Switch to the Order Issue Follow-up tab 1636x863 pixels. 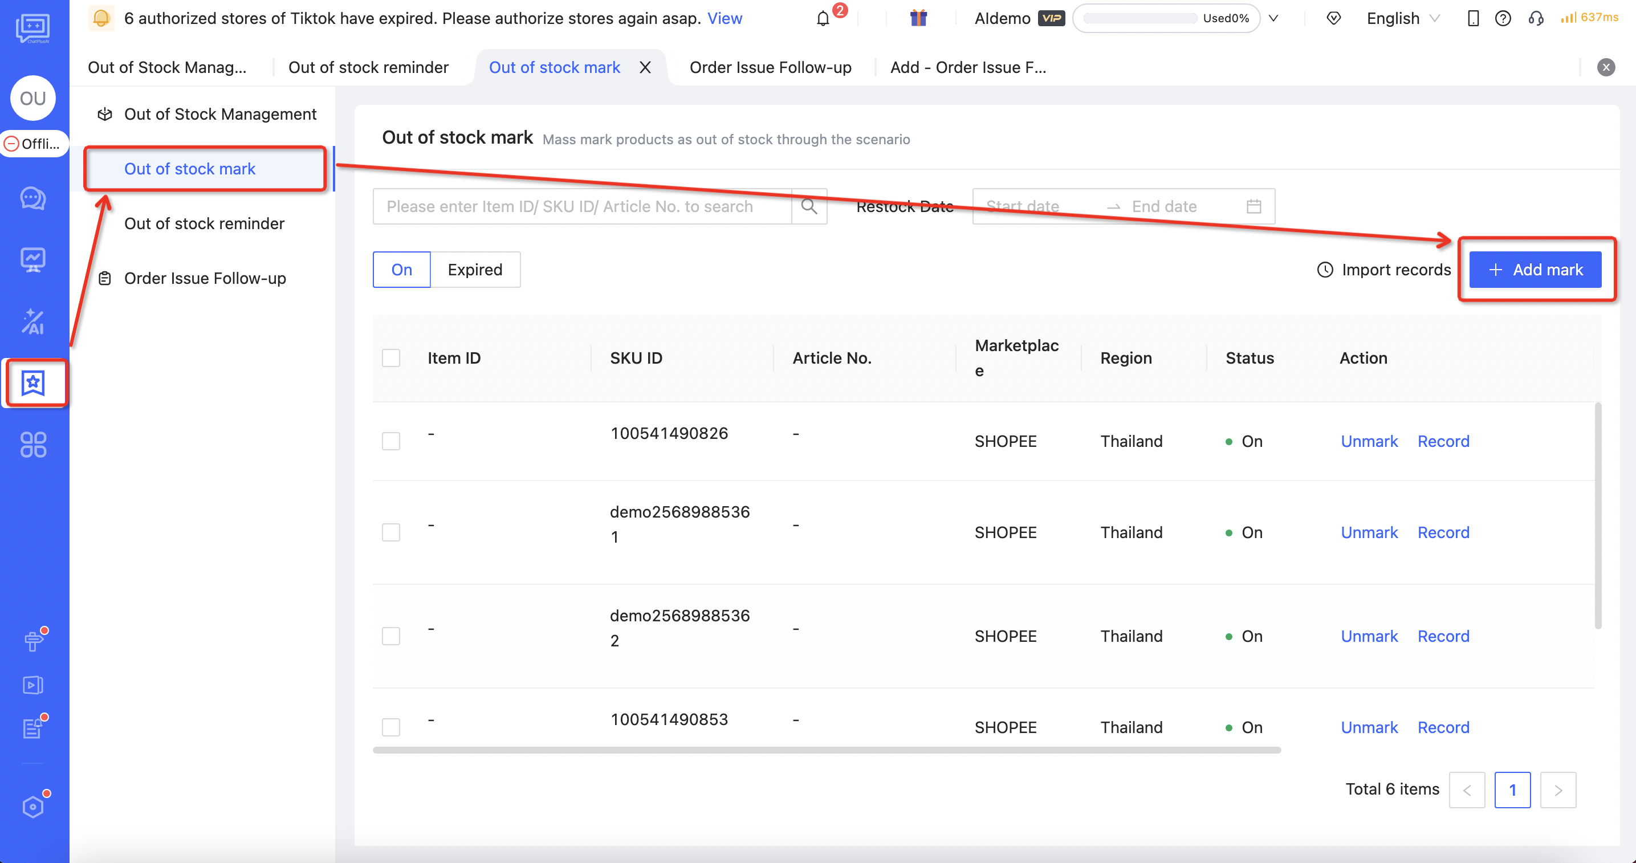click(x=770, y=67)
